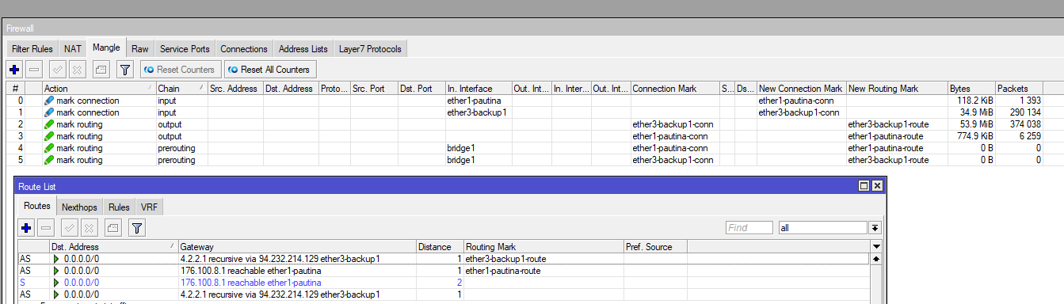This screenshot has height=304, width=1064.
Task: Open Connections tab
Action: tap(244, 49)
